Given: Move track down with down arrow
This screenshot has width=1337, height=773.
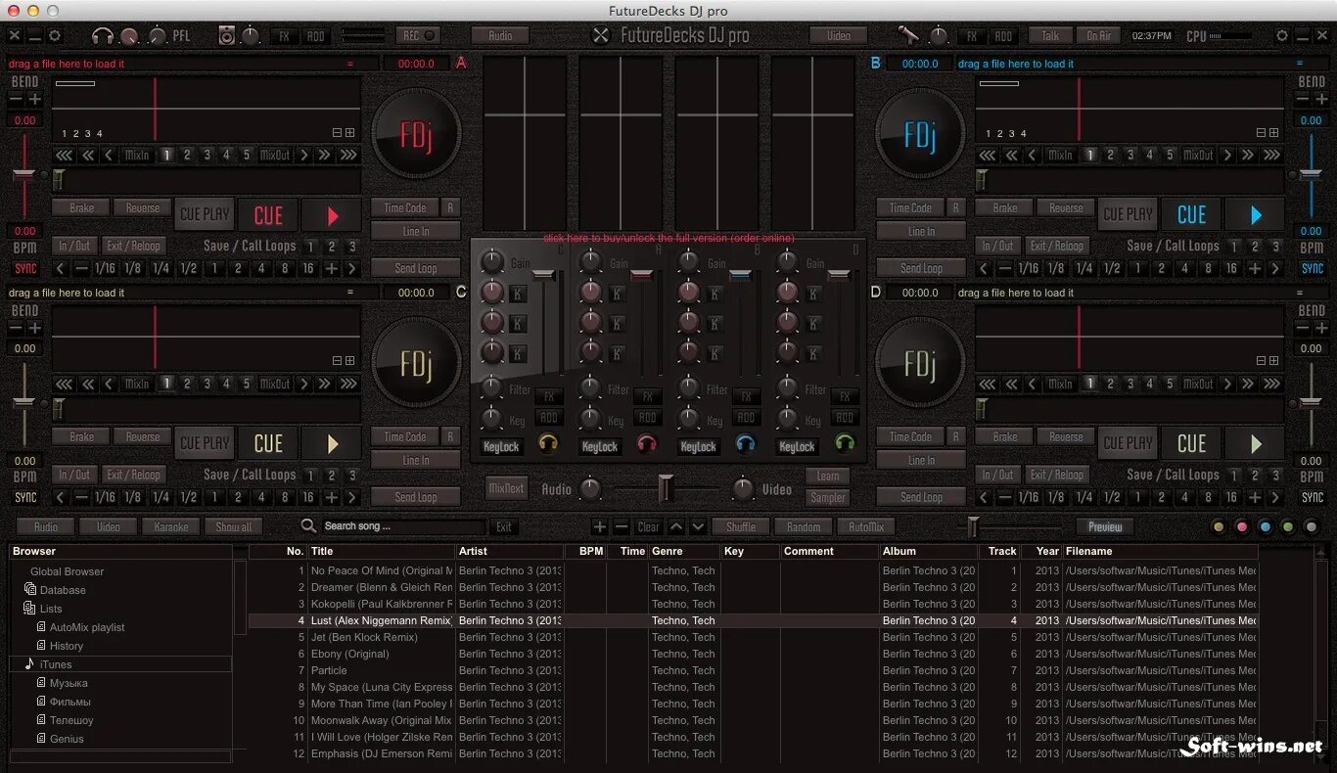Looking at the screenshot, I should coord(698,526).
